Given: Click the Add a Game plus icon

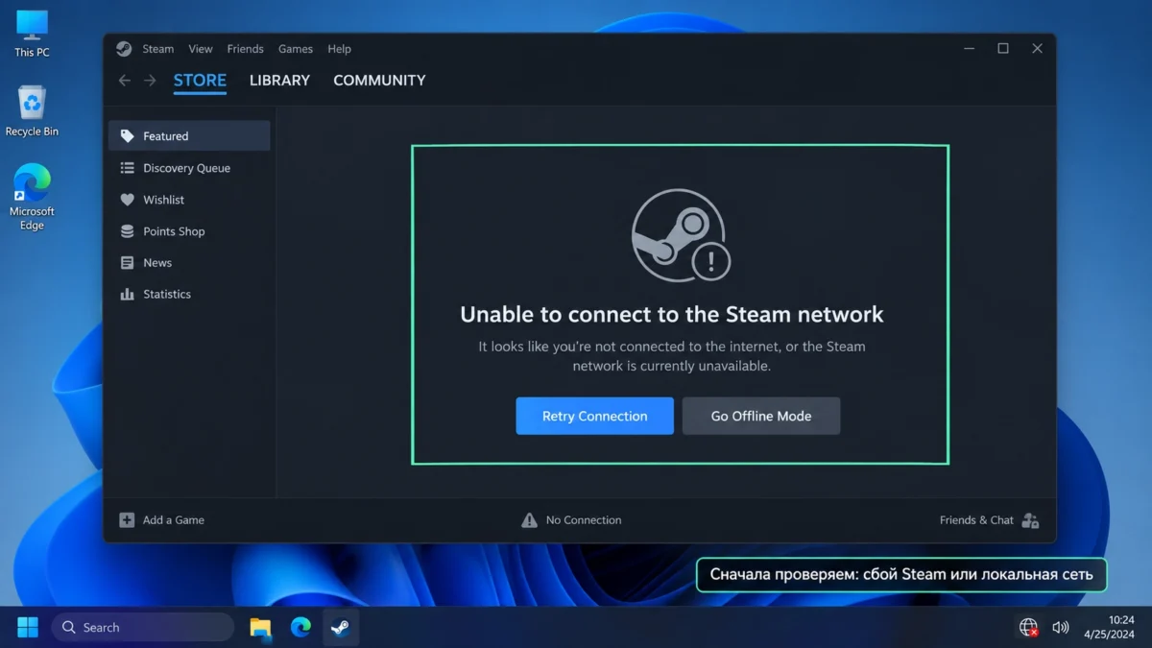Looking at the screenshot, I should [127, 520].
